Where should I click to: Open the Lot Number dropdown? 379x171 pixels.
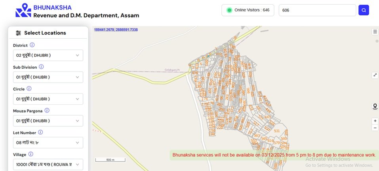coord(48,143)
